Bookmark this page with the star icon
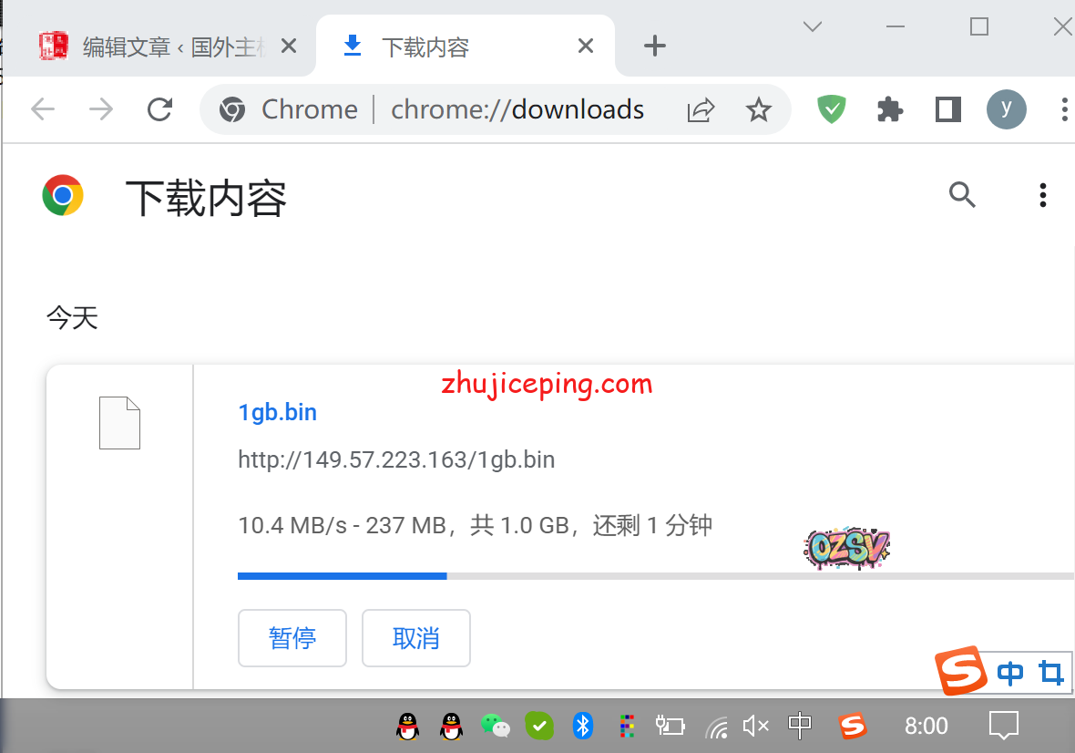 tap(758, 110)
